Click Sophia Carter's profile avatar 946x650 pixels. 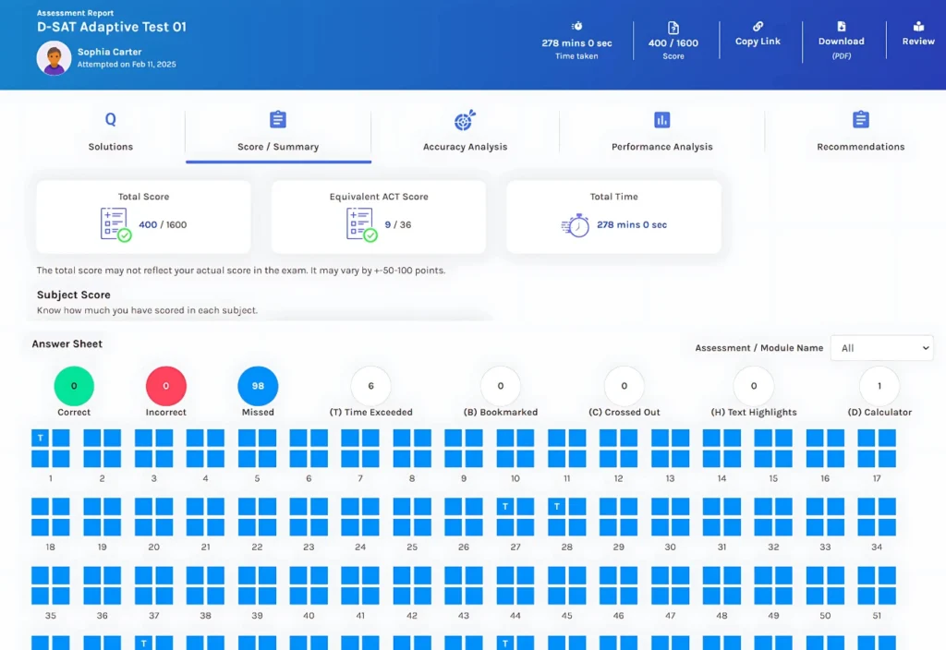pyautogui.click(x=54, y=58)
